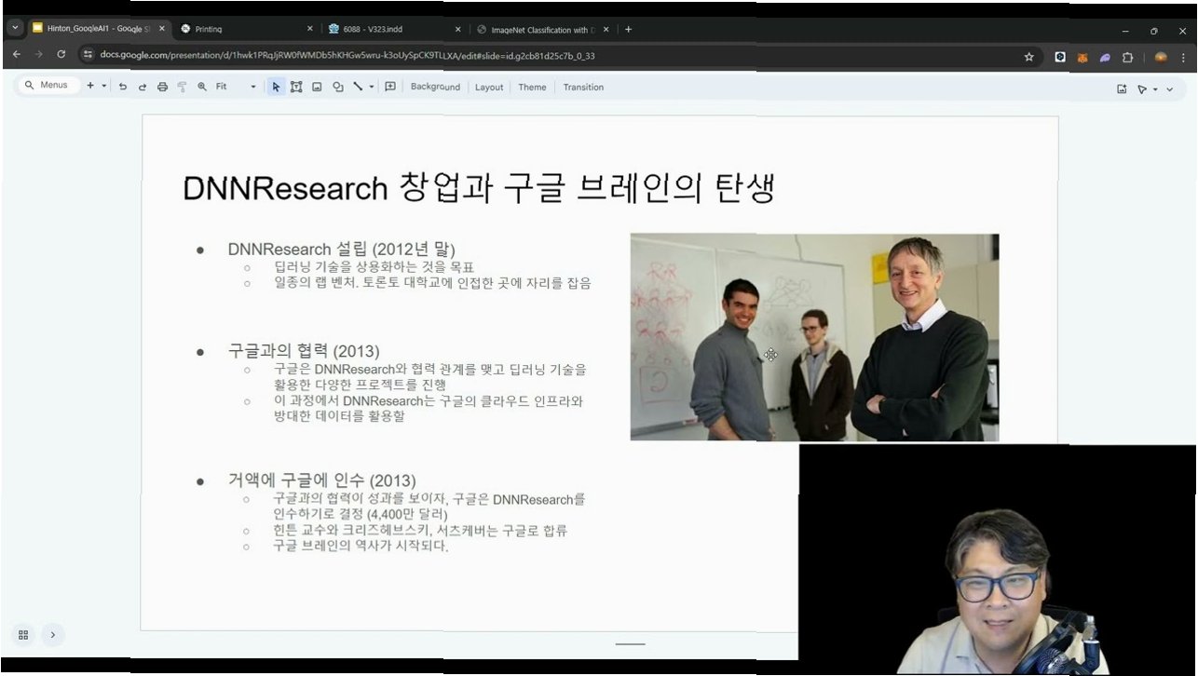Image resolution: width=1198 pixels, height=676 pixels.
Task: Click bullet 구글과의 협력 (2013)
Action: click(304, 351)
